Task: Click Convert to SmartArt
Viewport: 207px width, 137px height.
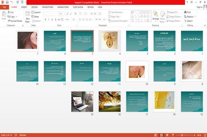Action: [x=118, y=21]
